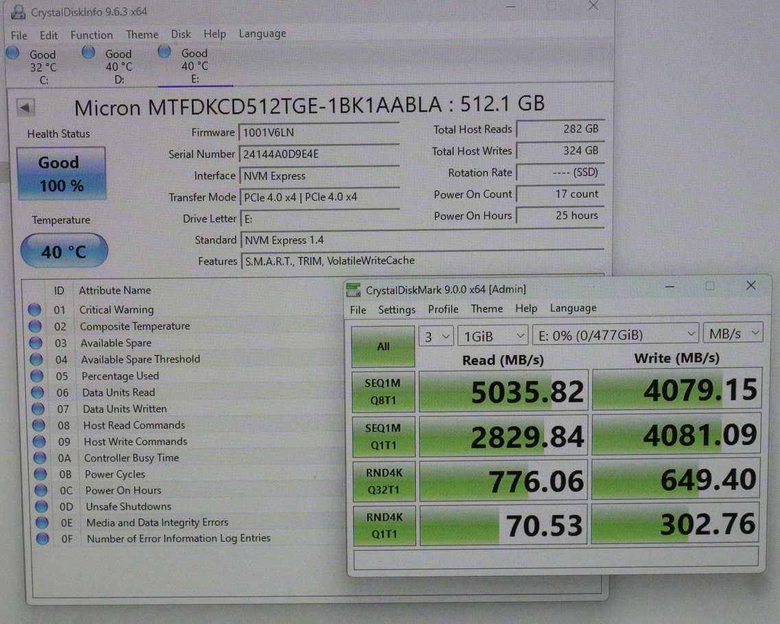
Task: Click the Good 100 % health status button
Action: pos(61,173)
